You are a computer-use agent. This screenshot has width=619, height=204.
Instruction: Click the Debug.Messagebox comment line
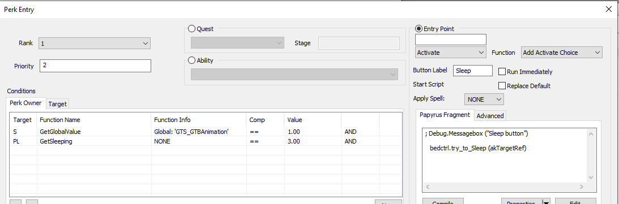click(476, 134)
